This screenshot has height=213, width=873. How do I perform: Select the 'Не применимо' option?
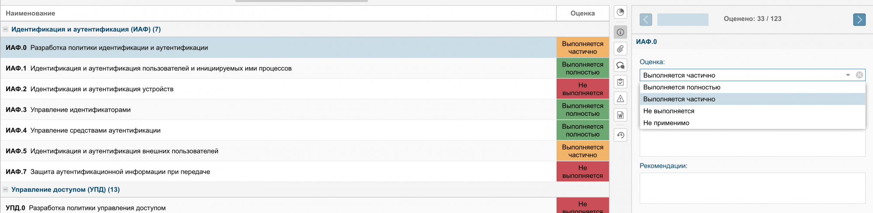tap(666, 123)
